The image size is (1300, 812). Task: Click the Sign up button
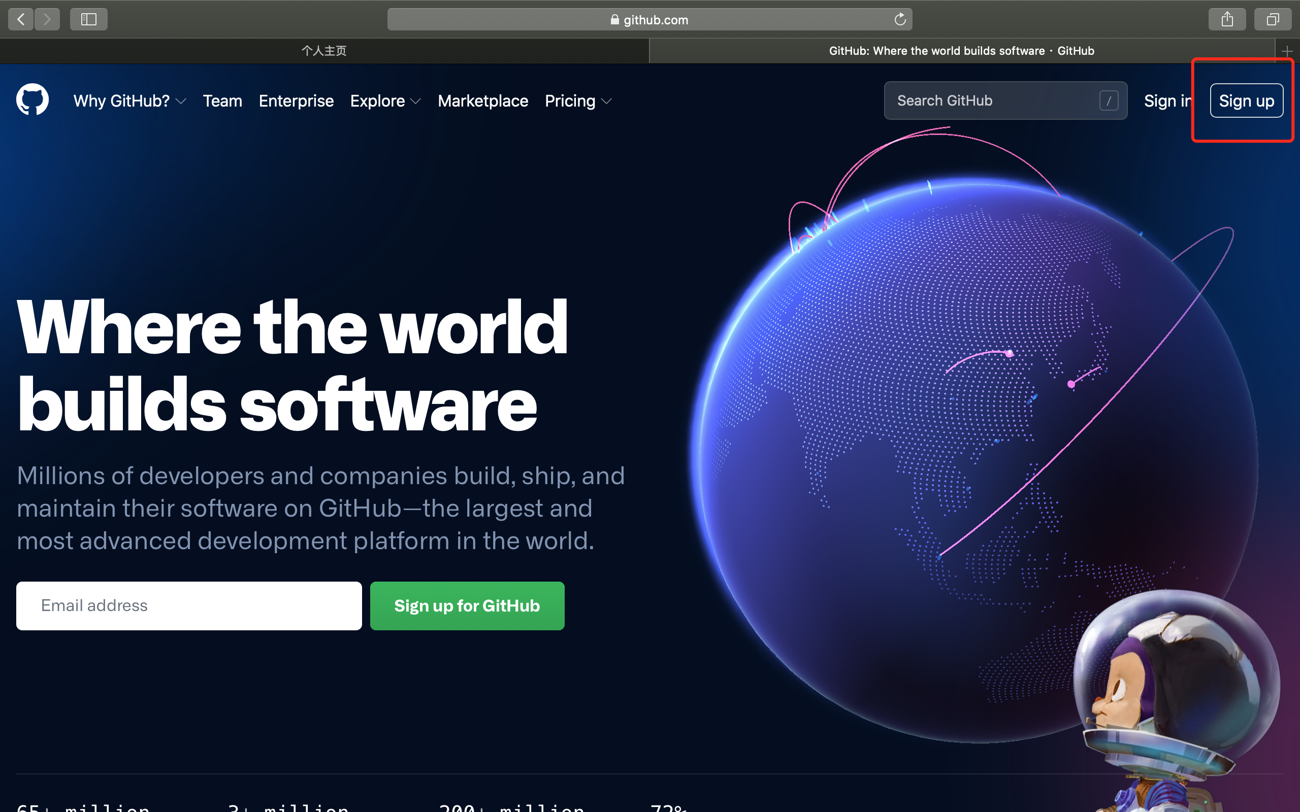coord(1246,100)
